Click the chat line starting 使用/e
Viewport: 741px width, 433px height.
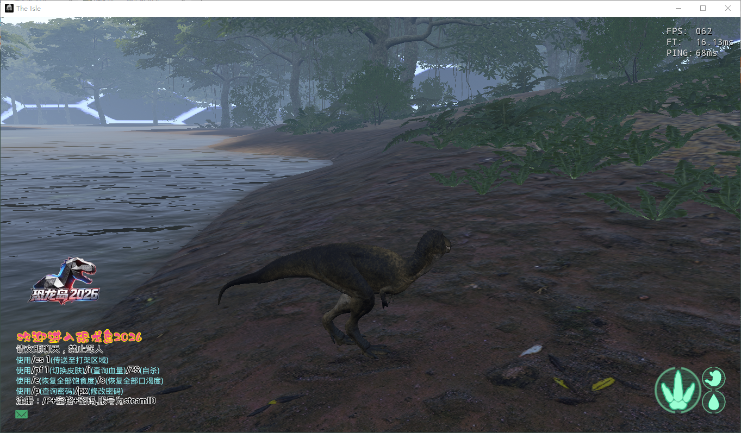coord(90,380)
